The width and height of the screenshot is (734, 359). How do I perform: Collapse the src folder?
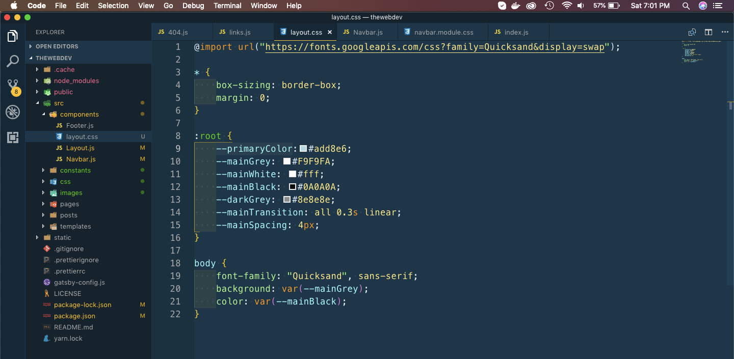tap(37, 103)
